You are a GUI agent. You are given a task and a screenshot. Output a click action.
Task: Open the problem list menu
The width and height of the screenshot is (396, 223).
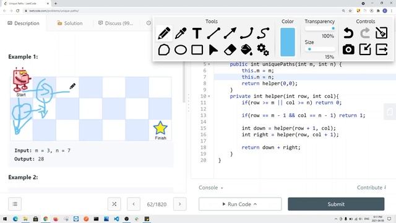pos(15,204)
